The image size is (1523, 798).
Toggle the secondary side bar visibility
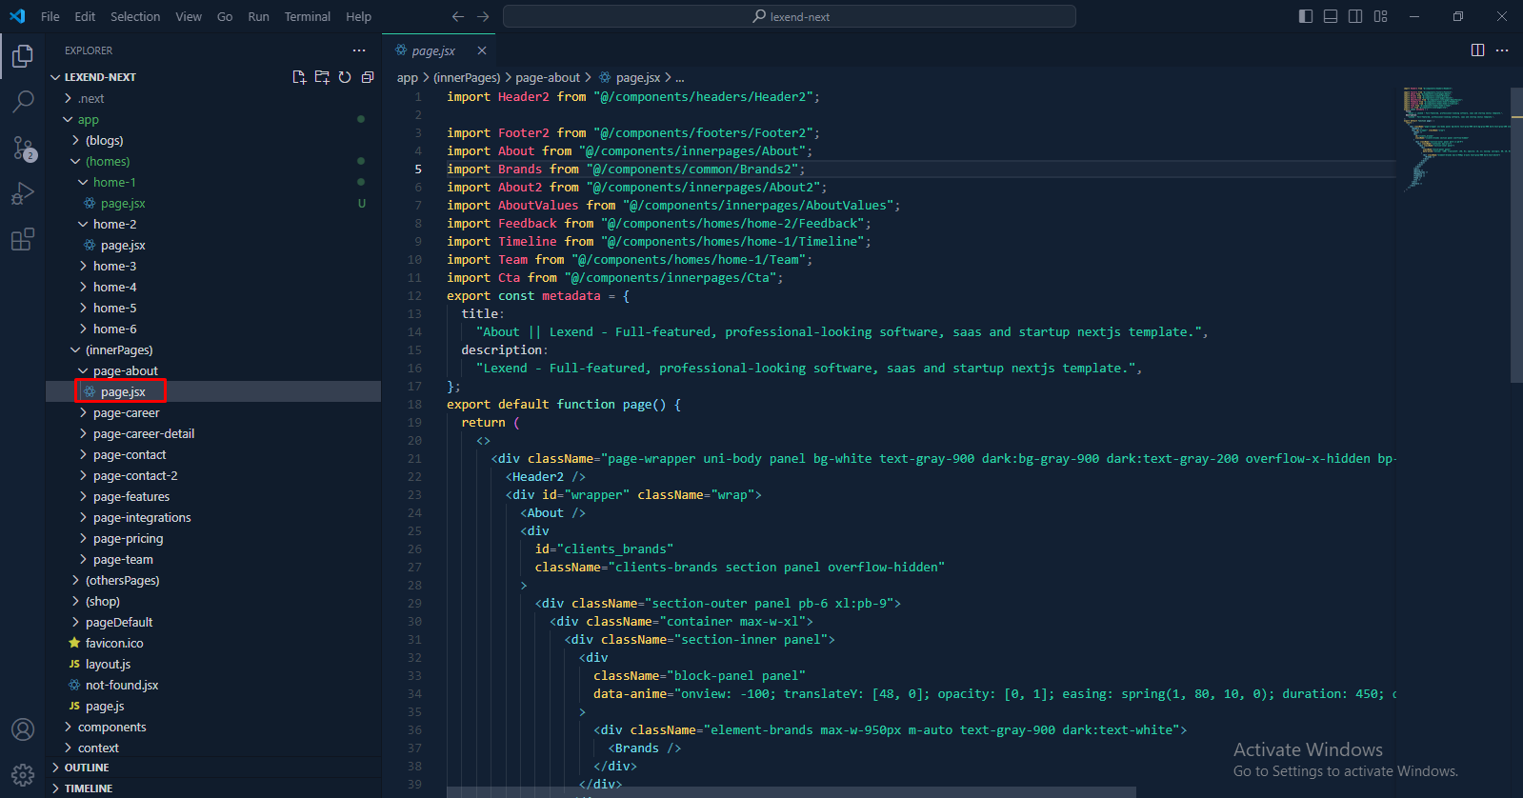click(1355, 16)
